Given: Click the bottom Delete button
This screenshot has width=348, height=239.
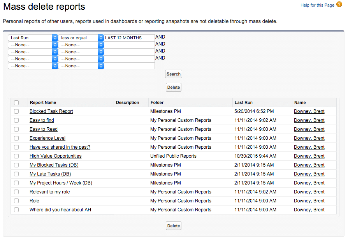Looking at the screenshot, I should click(x=173, y=225).
